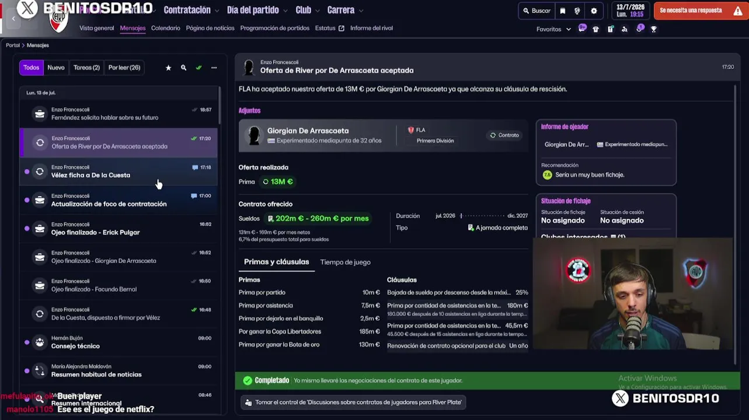Click the green mark-all-read check icon

198,68
